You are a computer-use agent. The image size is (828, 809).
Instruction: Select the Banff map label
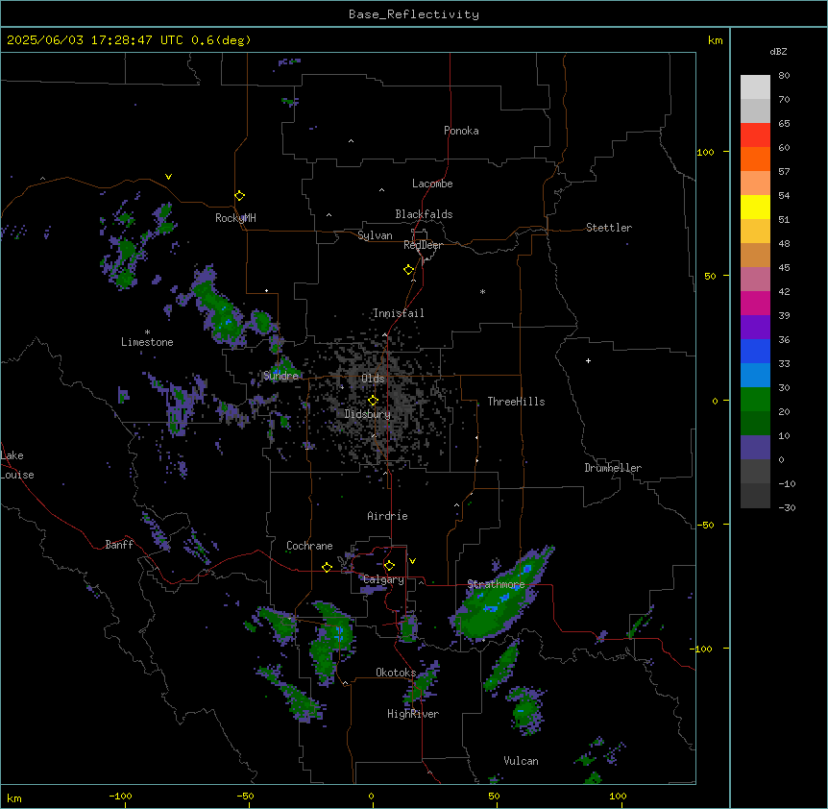[119, 545]
